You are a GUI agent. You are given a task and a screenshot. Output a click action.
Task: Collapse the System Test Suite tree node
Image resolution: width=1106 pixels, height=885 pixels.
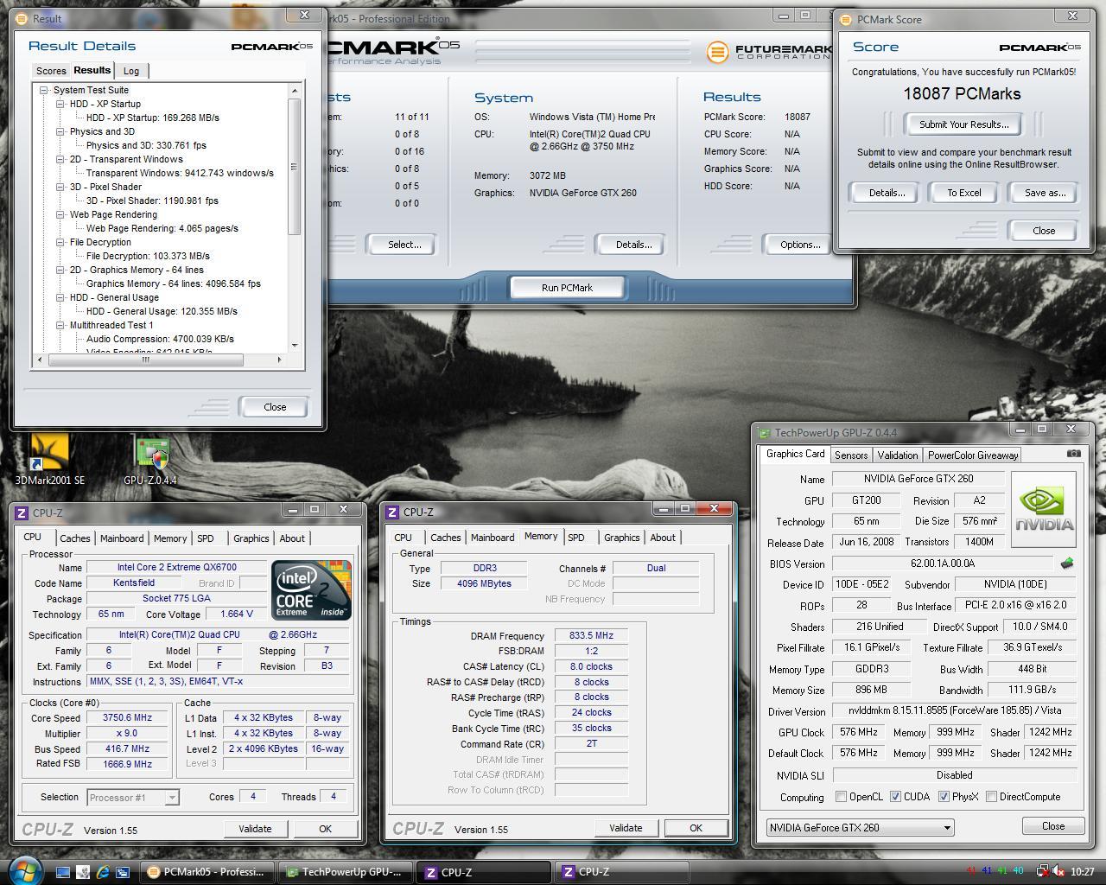[x=43, y=90]
